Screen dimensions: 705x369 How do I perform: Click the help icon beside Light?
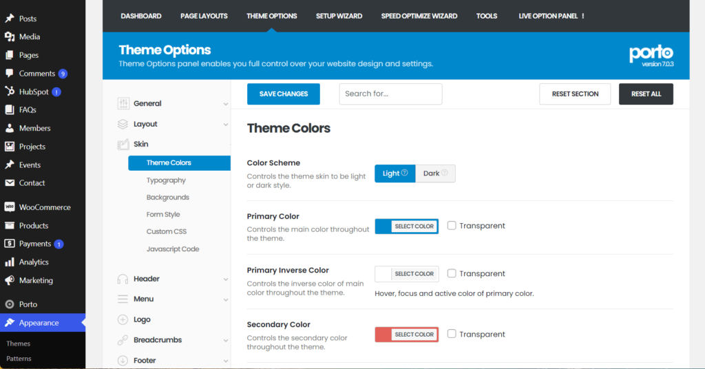coord(405,173)
